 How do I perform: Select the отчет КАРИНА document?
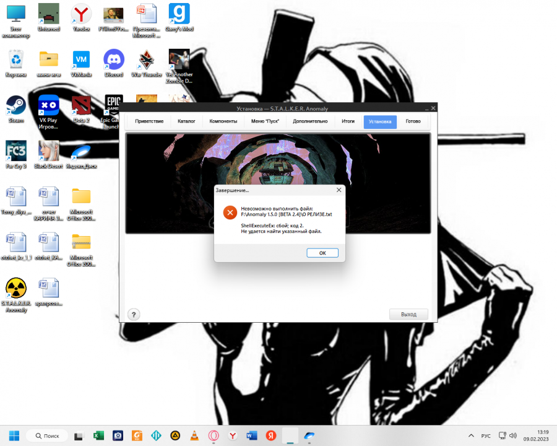(49, 203)
